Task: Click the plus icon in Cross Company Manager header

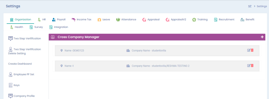Action: 262,37
